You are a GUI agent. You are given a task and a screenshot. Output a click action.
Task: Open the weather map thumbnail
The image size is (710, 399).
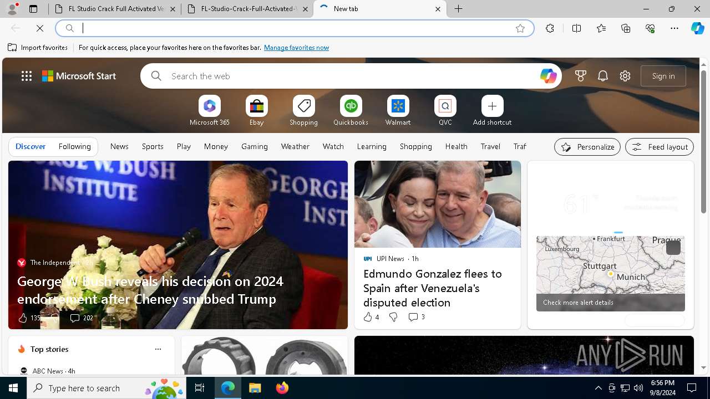coord(611,274)
